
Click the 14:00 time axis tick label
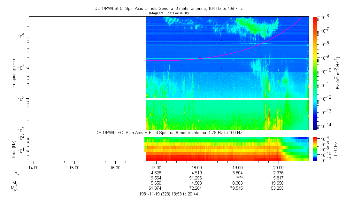click(34, 167)
